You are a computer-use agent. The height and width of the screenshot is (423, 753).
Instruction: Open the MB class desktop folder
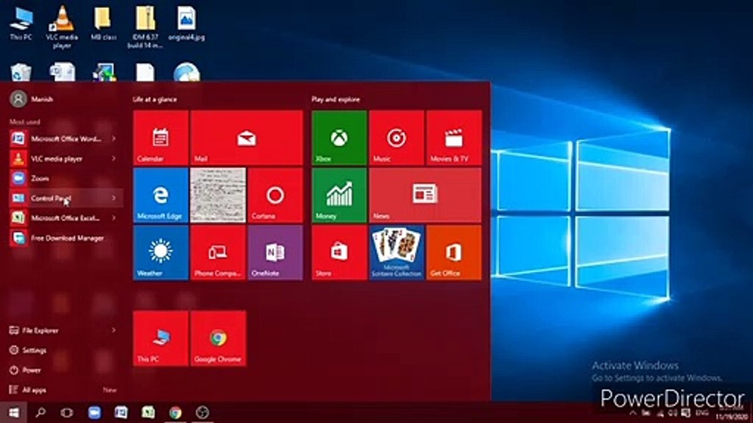pyautogui.click(x=103, y=24)
